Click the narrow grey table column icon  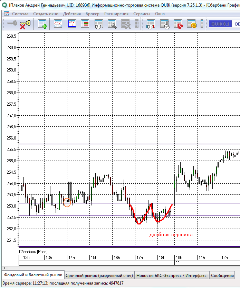(x=137, y=24)
